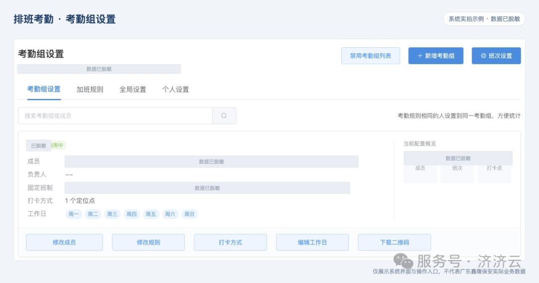The width and height of the screenshot is (539, 283).
Task: Select the 周三 workday tag
Action: 112,214
